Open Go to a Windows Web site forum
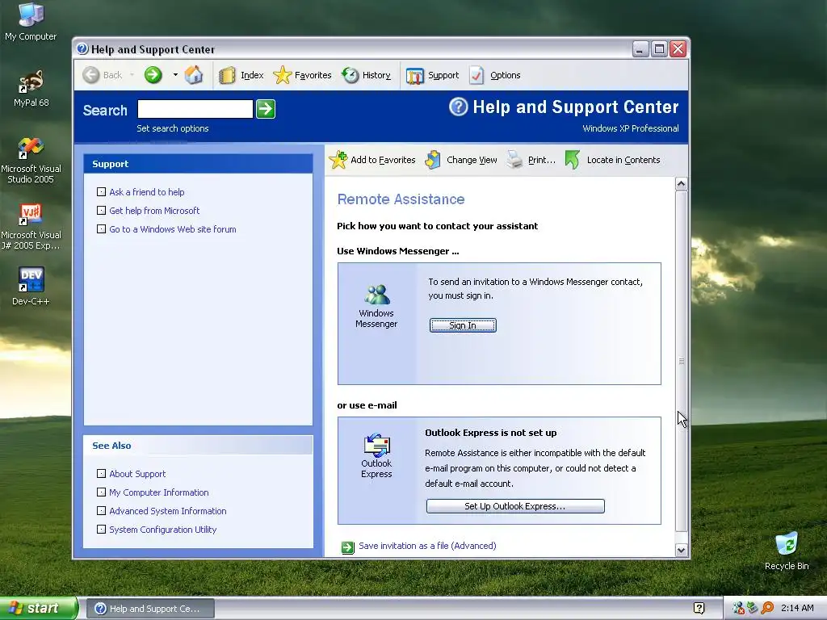This screenshot has height=620, width=827. tap(173, 229)
